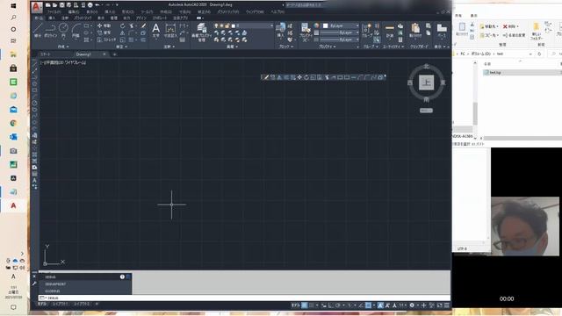Select the Circle (円) tool
Image resolution: width=562 pixels, height=316 pixels.
tap(63, 30)
